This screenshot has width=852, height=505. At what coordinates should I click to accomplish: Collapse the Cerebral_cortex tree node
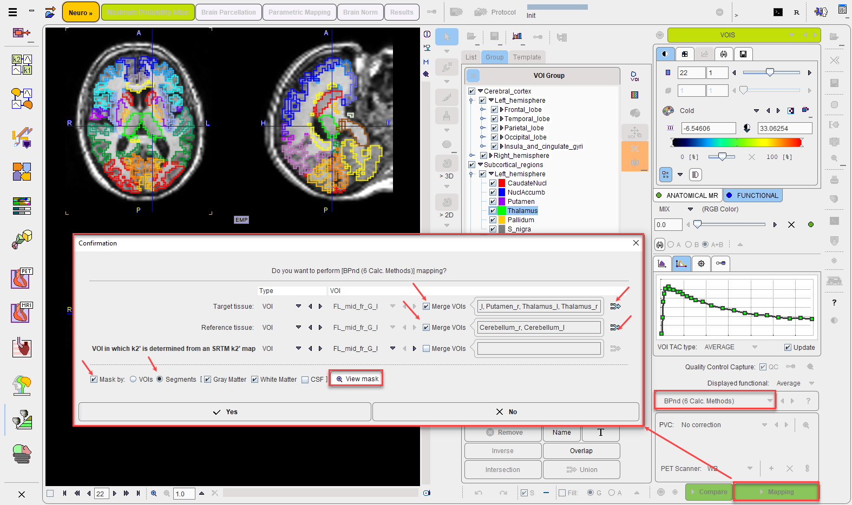click(480, 91)
